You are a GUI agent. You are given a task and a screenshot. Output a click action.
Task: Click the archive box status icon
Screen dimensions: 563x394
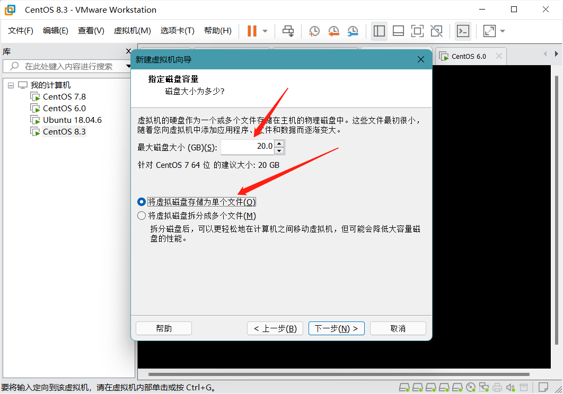click(524, 388)
